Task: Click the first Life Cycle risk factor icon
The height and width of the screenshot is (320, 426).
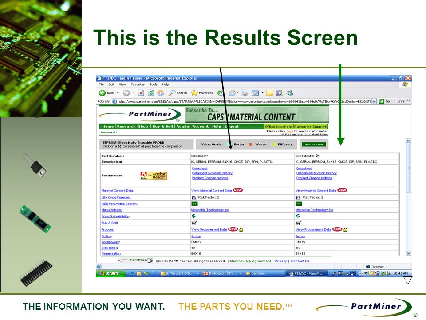Action: click(x=194, y=197)
